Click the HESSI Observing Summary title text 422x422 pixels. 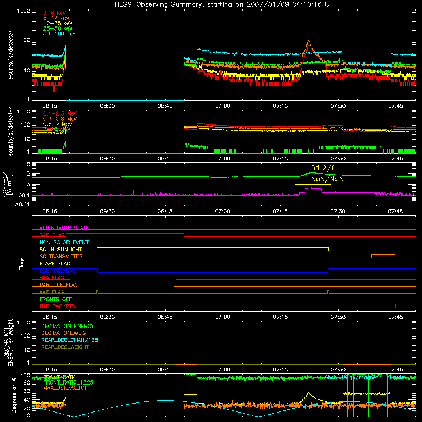point(224,5)
